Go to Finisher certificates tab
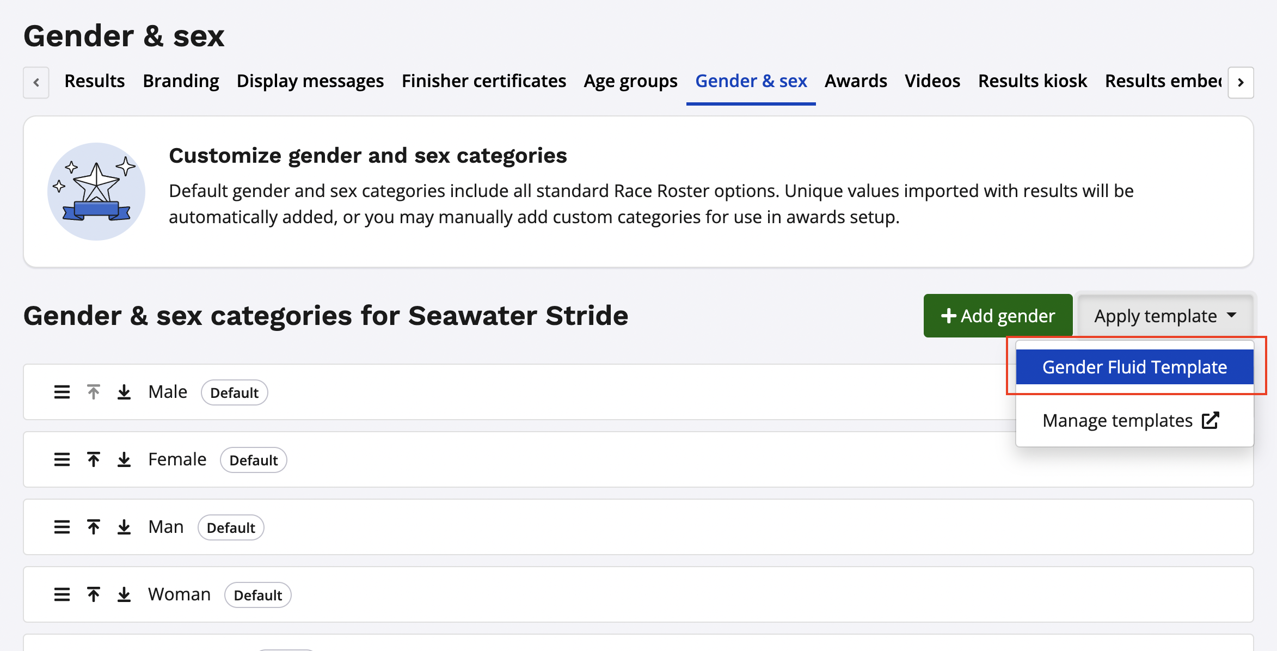Image resolution: width=1277 pixels, height=651 pixels. (x=484, y=81)
